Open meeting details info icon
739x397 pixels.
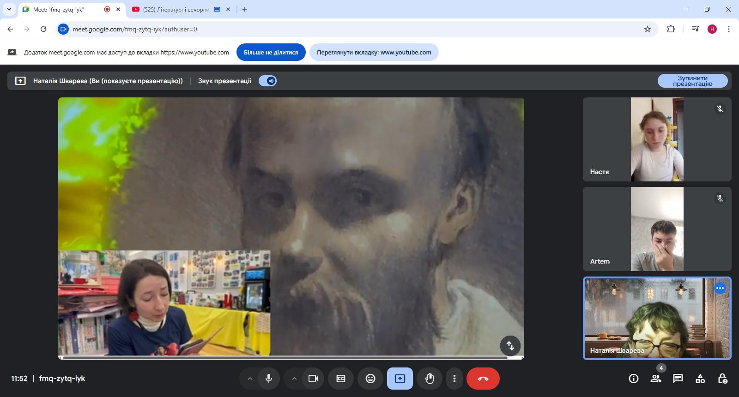(634, 379)
